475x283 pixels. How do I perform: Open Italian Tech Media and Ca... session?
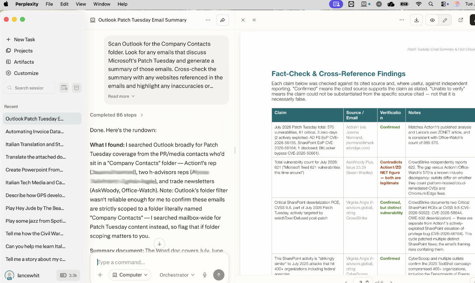[42, 182]
